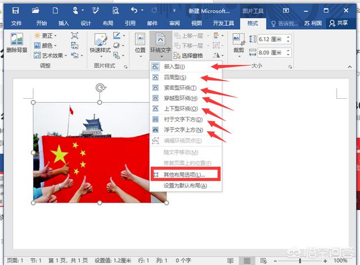The height and width of the screenshot is (265, 360).
Task: Choose 穿越型环绕 through wrap option
Action: [186, 98]
